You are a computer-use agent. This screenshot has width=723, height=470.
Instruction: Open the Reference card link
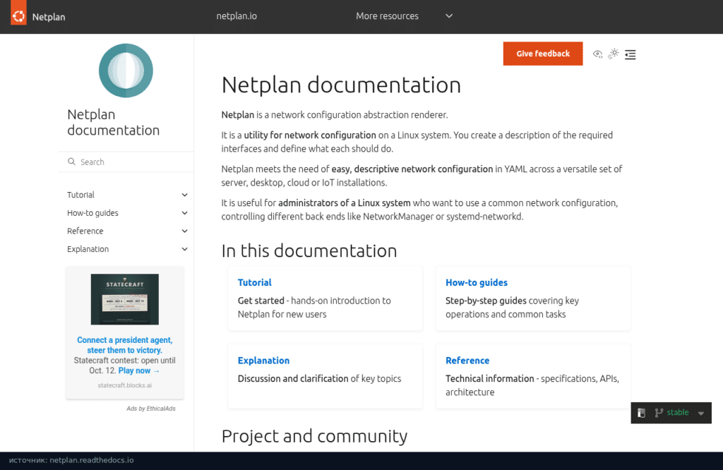(x=467, y=361)
